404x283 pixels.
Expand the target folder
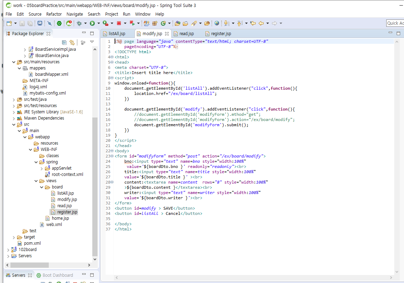14,237
